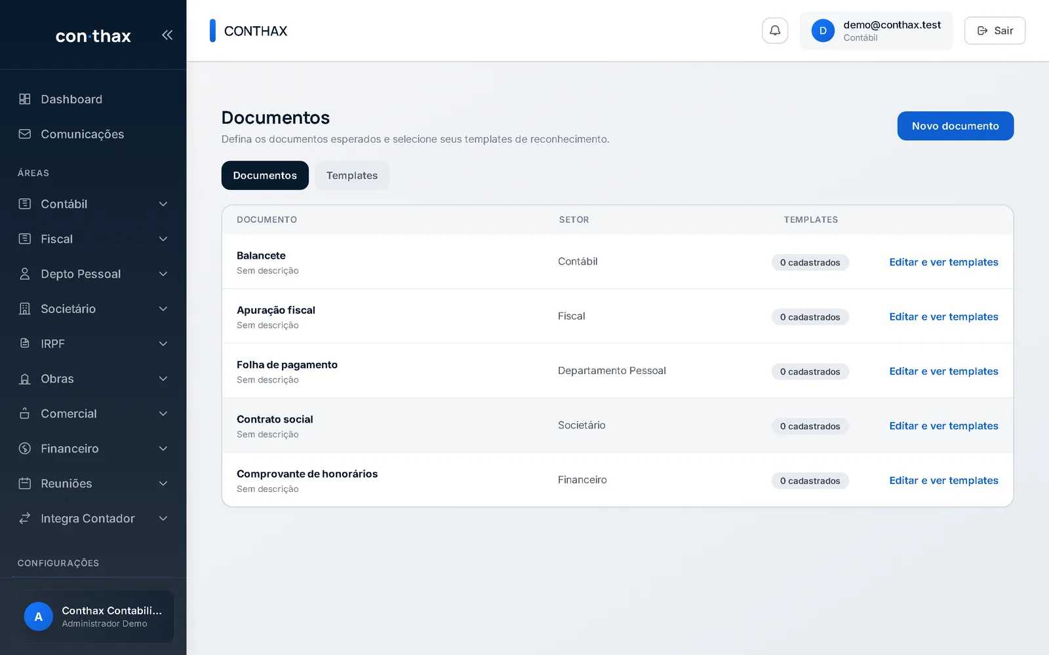Click the Apuração fiscal document name
Screen dimensions: 1049x655
[x=276, y=310]
